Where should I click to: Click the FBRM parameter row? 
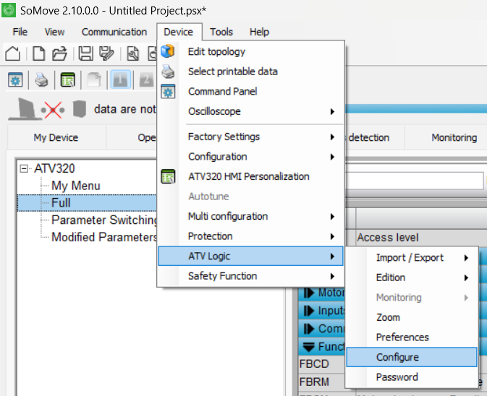point(322,382)
